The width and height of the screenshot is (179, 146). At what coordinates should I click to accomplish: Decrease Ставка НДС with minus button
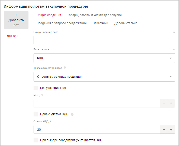[164, 130]
